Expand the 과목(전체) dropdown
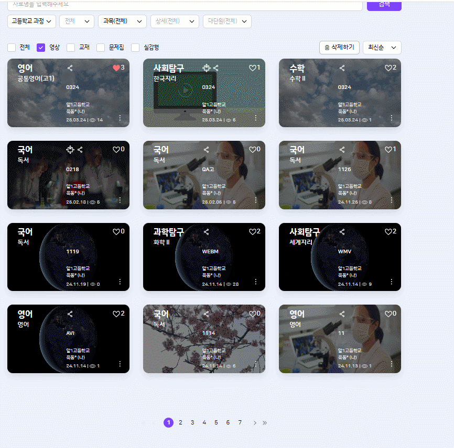The height and width of the screenshot is (448, 454). (x=122, y=21)
